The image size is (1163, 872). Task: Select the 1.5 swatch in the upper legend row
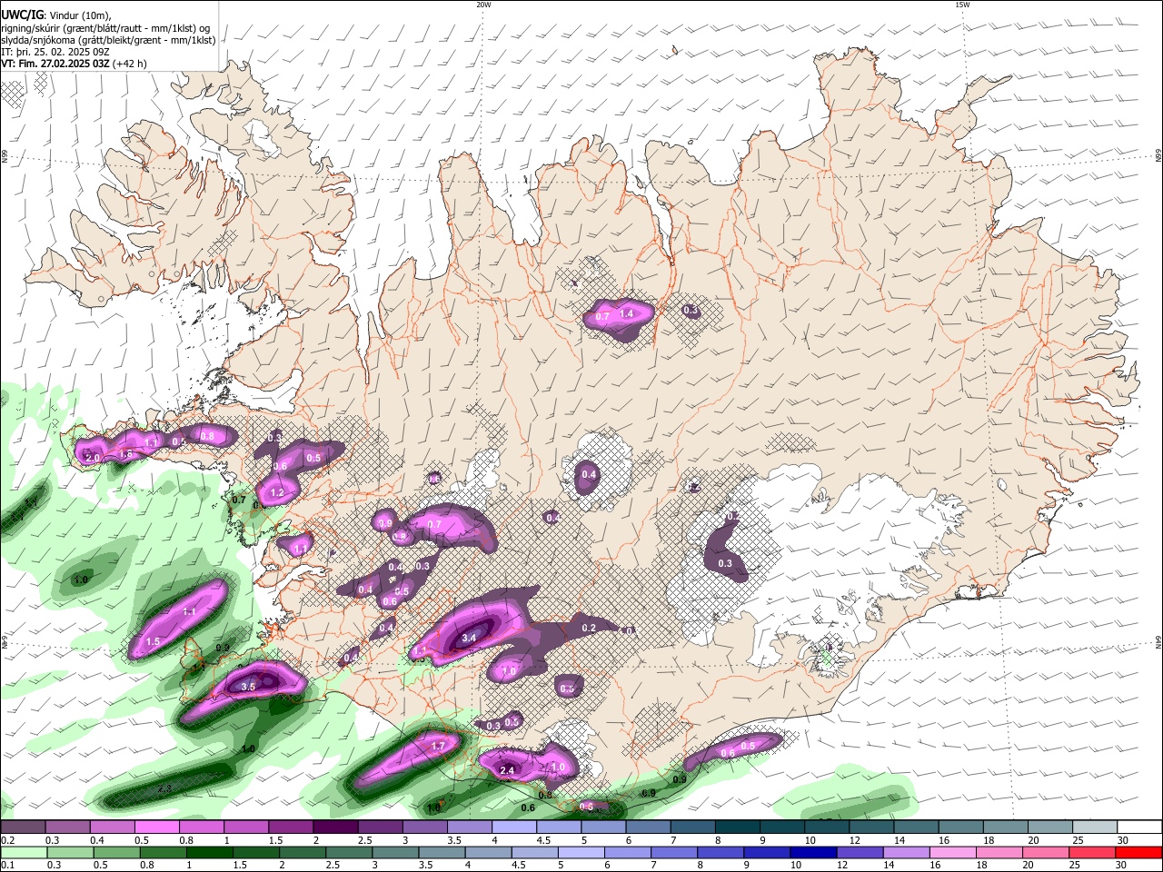tap(290, 827)
